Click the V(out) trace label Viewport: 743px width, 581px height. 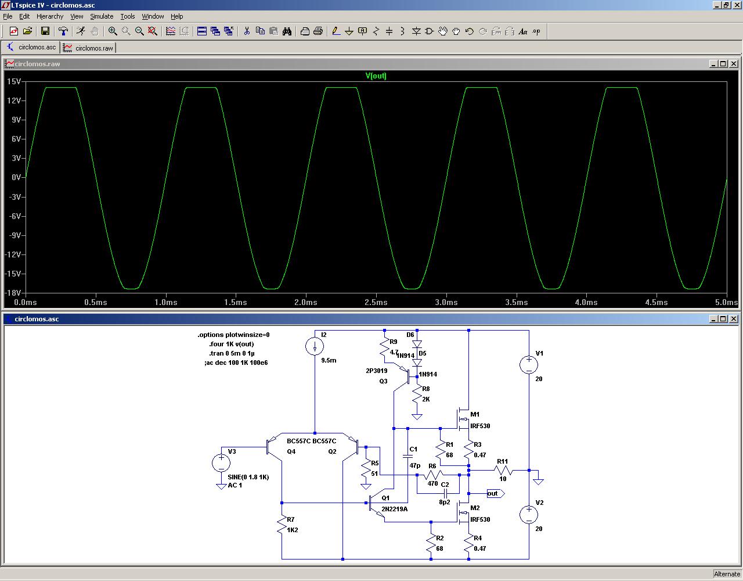coord(376,76)
